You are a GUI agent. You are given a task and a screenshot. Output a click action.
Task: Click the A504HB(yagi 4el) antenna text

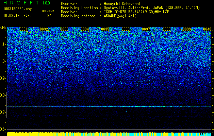click(x=120, y=16)
